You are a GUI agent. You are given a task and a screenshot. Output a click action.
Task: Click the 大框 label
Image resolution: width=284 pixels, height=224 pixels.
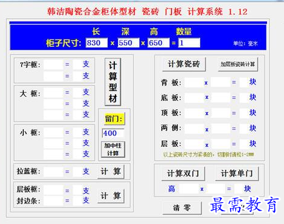(30, 93)
